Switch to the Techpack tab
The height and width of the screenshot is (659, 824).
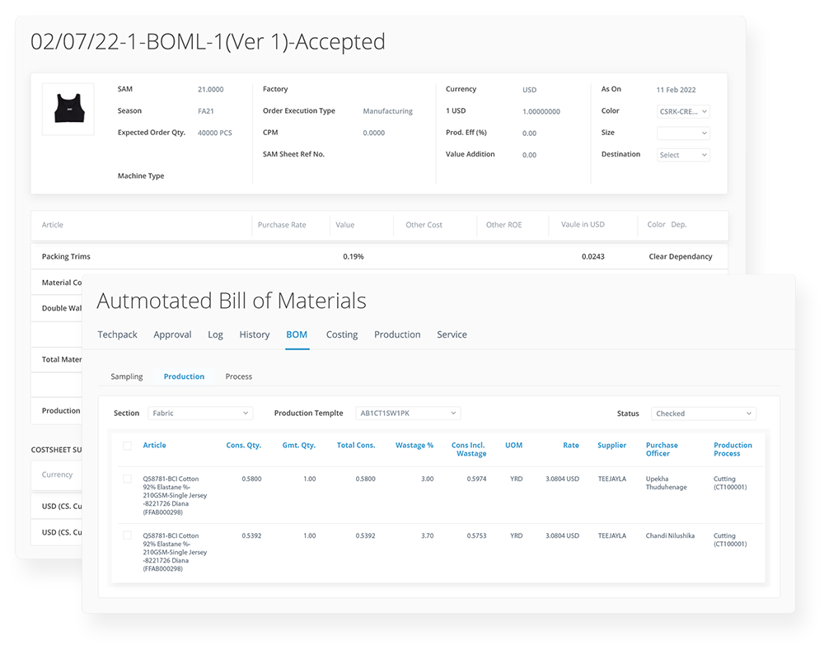(117, 334)
